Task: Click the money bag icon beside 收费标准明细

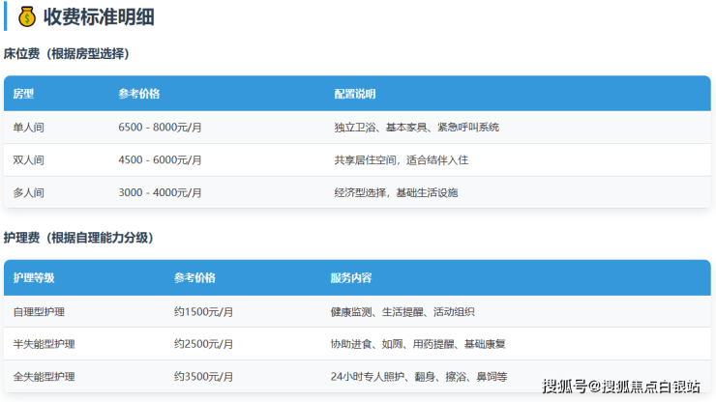Action: pyautogui.click(x=26, y=16)
